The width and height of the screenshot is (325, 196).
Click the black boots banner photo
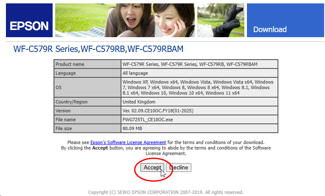221,20
